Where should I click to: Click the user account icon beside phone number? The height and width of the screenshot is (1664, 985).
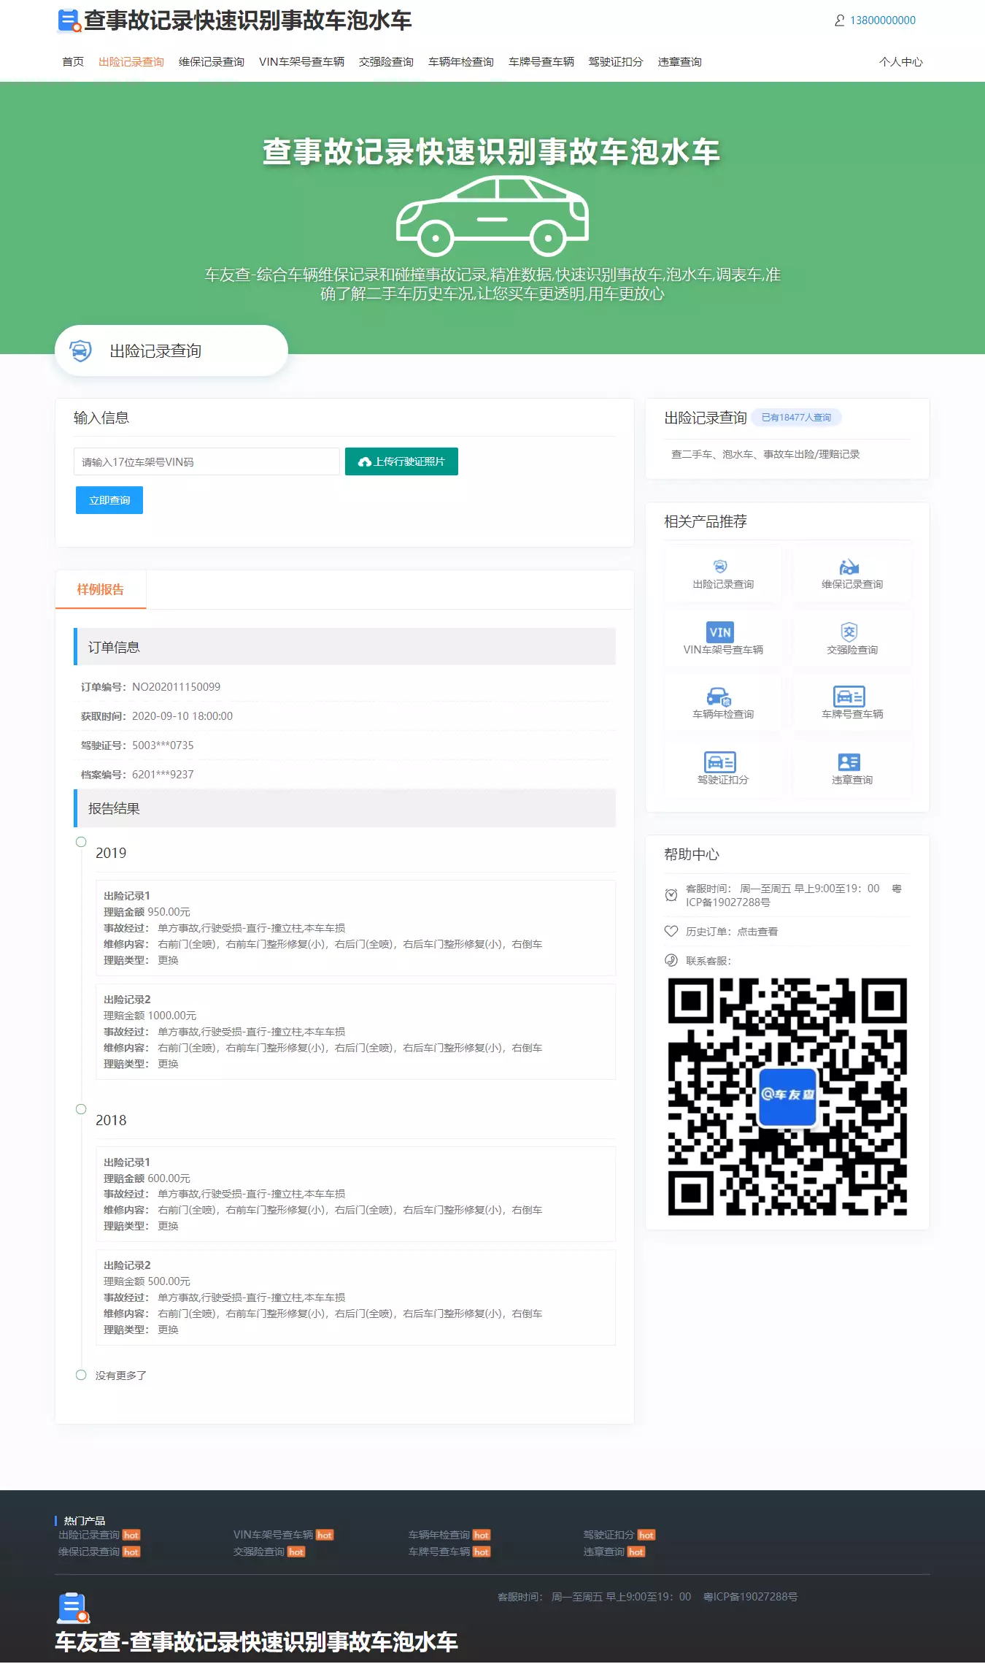pyautogui.click(x=840, y=20)
